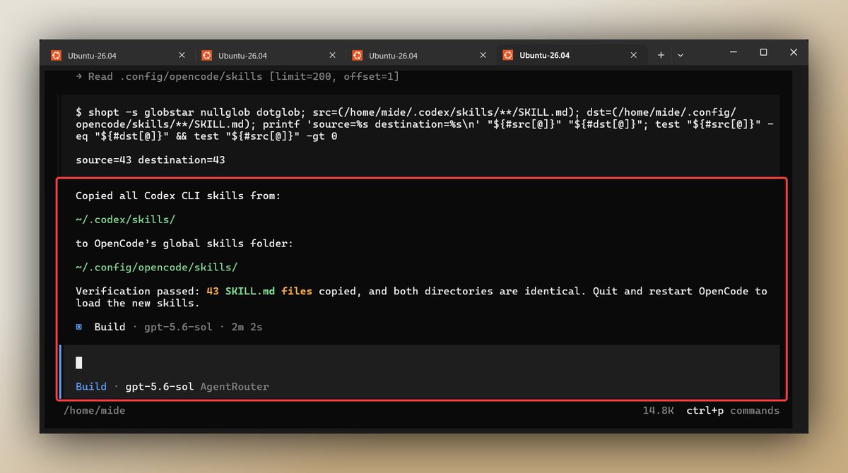Image resolution: width=848 pixels, height=473 pixels.
Task: Click the blue Build agent label under the prompt
Action: pyautogui.click(x=91, y=386)
